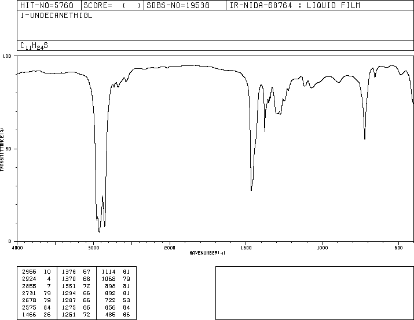This screenshot has width=414, height=320.
Task: Select peak table entry 2575
Action: pyautogui.click(x=29, y=307)
